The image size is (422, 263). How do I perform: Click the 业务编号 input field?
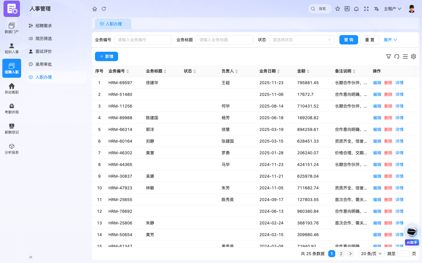pos(143,40)
